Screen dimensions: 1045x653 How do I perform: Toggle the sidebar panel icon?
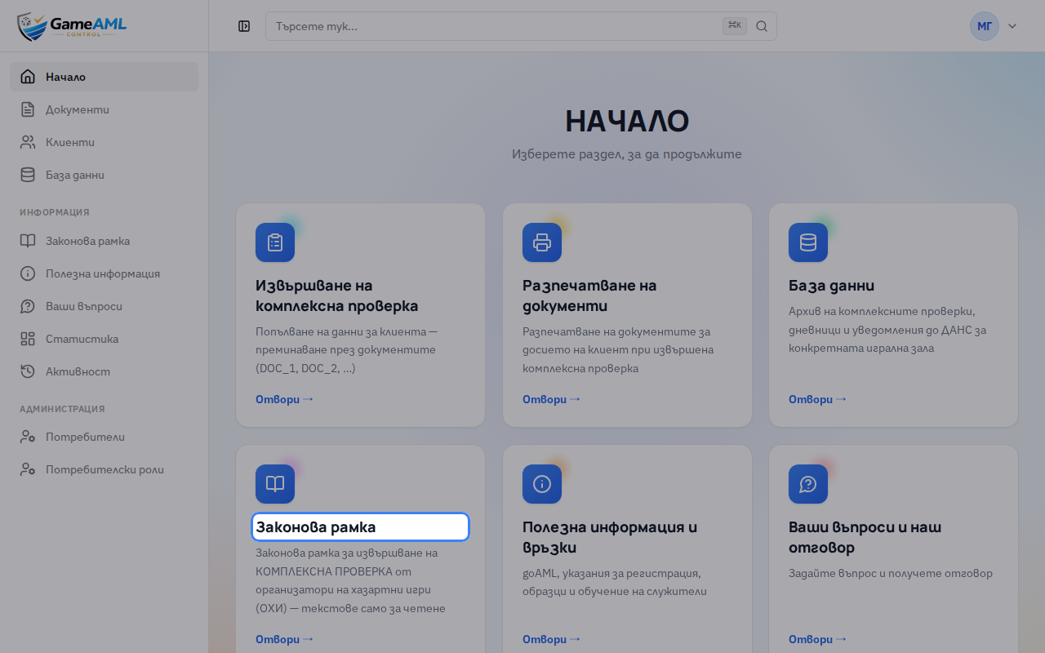[244, 26]
